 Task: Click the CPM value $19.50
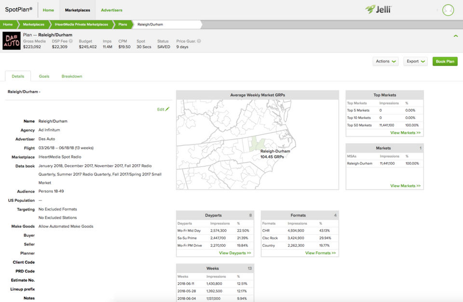(124, 47)
